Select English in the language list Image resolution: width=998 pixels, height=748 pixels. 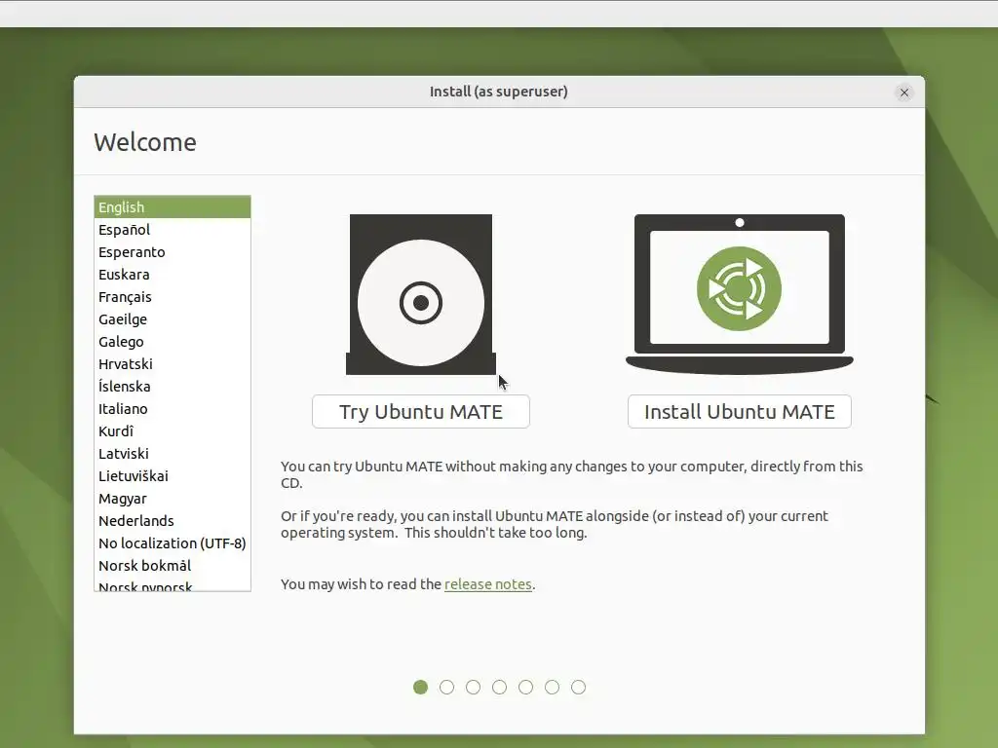(x=173, y=207)
